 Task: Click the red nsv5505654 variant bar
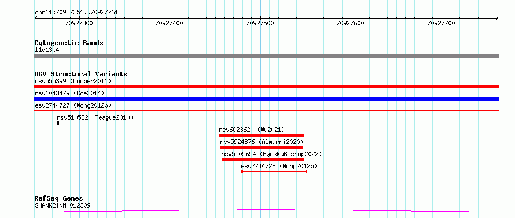click(263, 160)
